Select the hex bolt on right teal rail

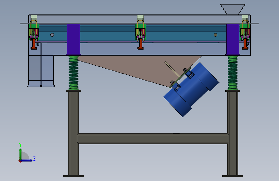click(x=216, y=35)
